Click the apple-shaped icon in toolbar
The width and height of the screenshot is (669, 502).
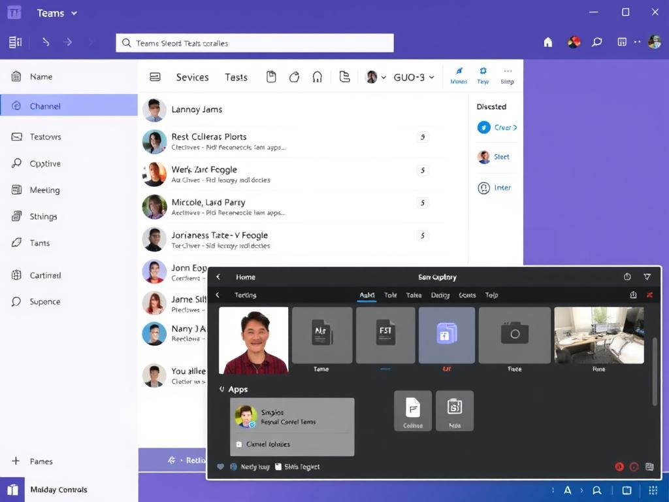point(294,77)
